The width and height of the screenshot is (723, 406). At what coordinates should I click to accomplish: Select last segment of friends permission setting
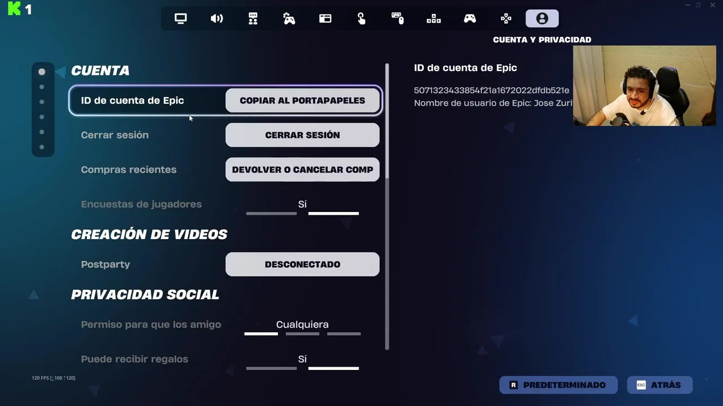click(x=343, y=334)
